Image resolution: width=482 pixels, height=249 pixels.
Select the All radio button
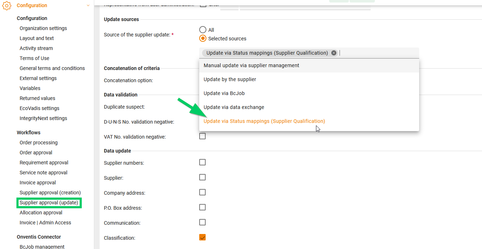pyautogui.click(x=203, y=30)
